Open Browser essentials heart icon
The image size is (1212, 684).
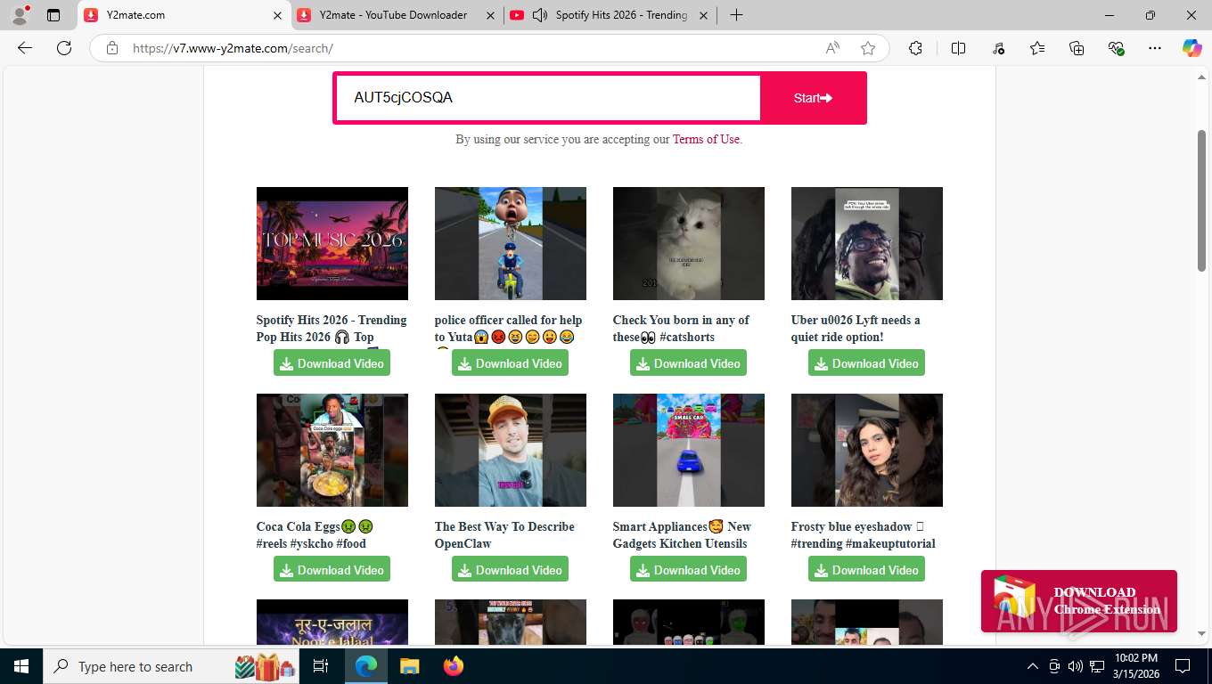pos(1116,48)
